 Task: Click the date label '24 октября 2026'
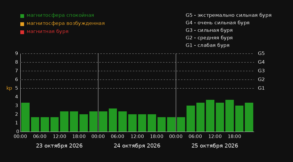137,146
